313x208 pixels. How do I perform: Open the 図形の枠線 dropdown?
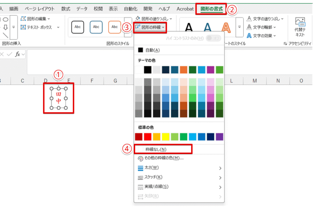point(150,27)
